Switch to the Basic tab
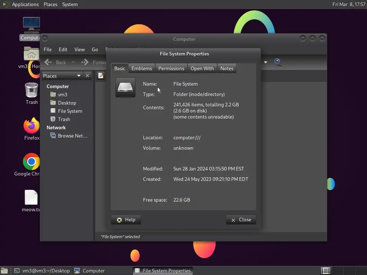Screen dimensions: 367x275 pos(120,68)
